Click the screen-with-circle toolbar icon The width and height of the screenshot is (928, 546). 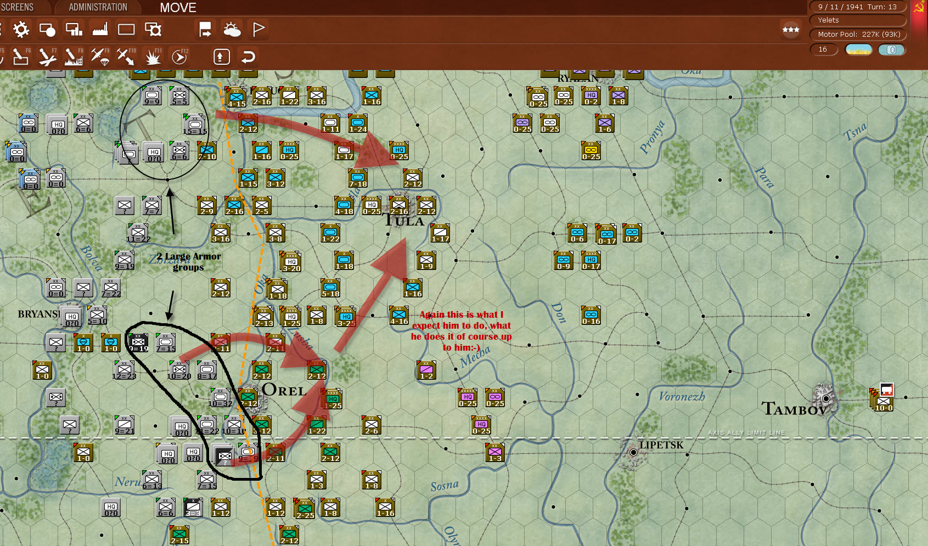(x=47, y=30)
